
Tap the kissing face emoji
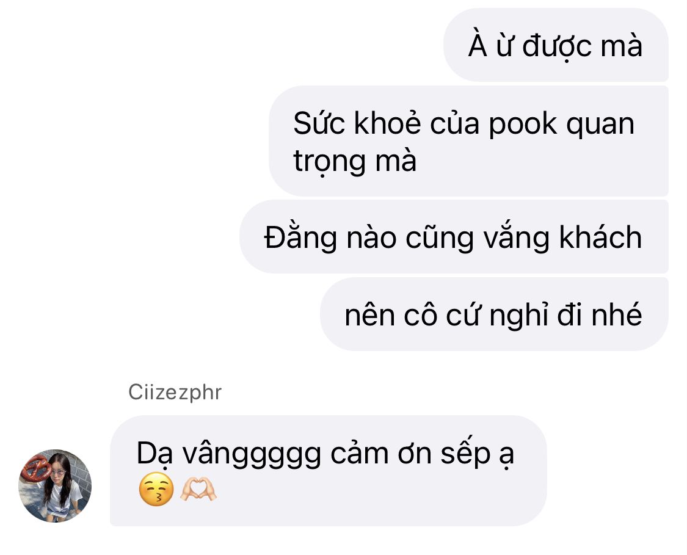point(156,490)
